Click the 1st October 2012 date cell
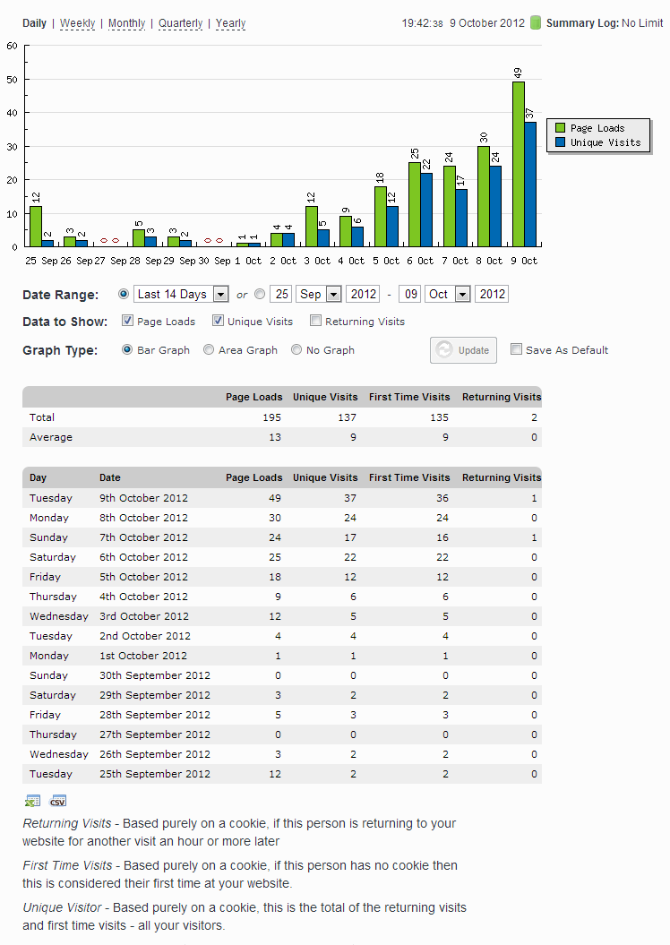This screenshot has width=670, height=945. pos(142,656)
